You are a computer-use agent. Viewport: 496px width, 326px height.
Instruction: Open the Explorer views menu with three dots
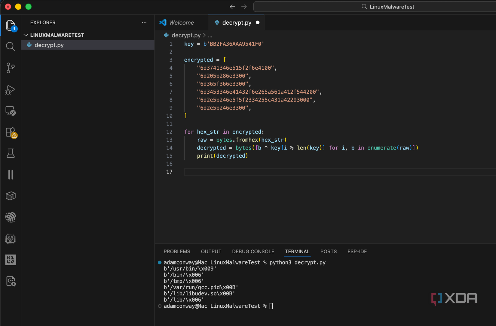[144, 22]
